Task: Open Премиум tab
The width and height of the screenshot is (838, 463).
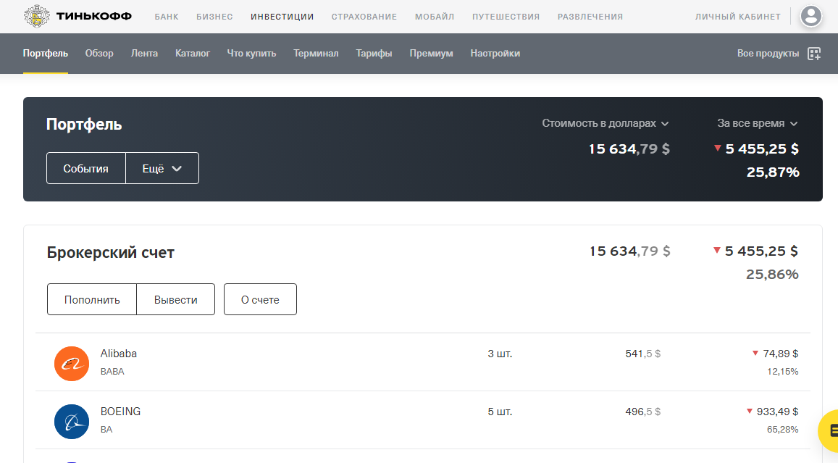Action: (x=431, y=54)
